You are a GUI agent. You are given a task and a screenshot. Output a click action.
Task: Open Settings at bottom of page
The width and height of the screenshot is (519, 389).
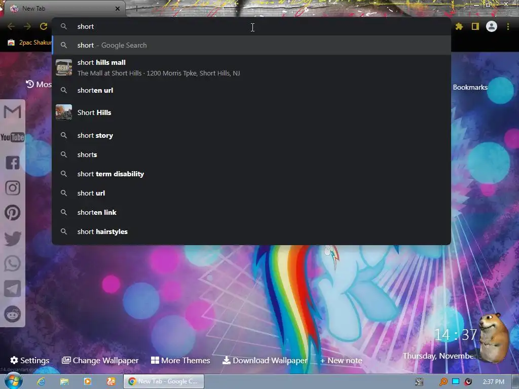[30, 360]
